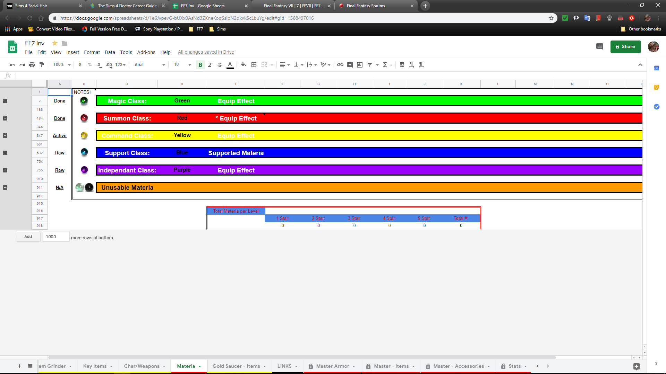Click the N/A cell link
666x374 pixels.
click(x=60, y=188)
